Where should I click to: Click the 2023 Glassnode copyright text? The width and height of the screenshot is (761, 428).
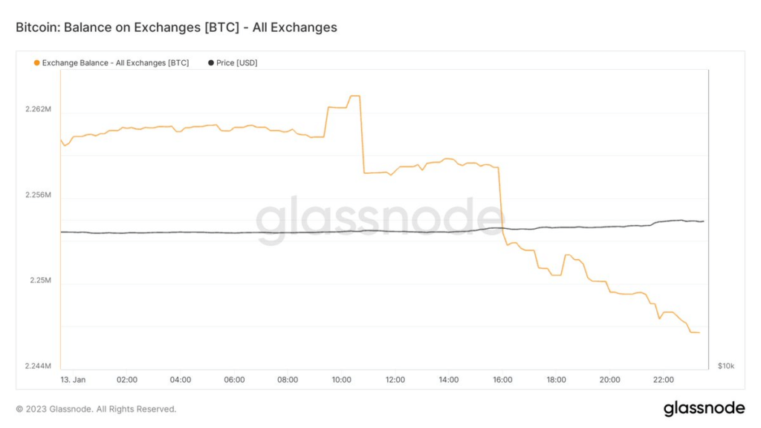point(96,409)
